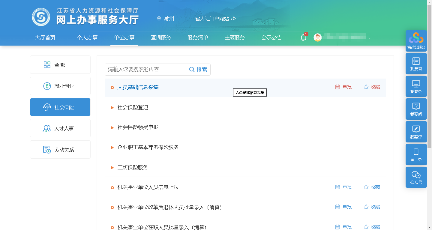Toggle 收藏 for 退休人员批量录入 (清算)

pos(372,207)
